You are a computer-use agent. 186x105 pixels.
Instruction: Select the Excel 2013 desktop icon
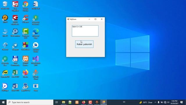point(15,73)
